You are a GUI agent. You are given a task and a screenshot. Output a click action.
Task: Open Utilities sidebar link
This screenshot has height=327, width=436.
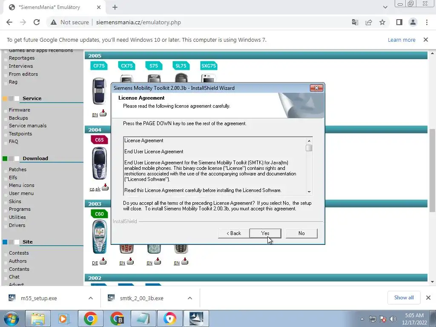[x=17, y=217]
